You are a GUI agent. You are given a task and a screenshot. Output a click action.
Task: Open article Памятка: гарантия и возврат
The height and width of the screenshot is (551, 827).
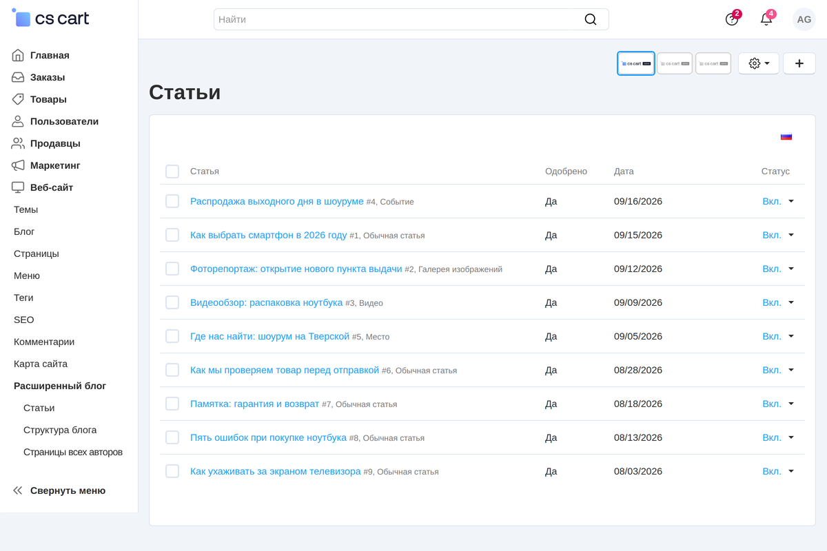[255, 404]
